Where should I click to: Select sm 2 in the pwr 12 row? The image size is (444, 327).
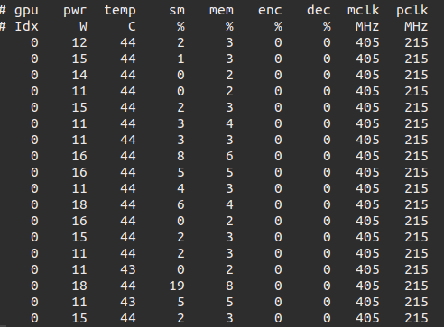tap(180, 42)
